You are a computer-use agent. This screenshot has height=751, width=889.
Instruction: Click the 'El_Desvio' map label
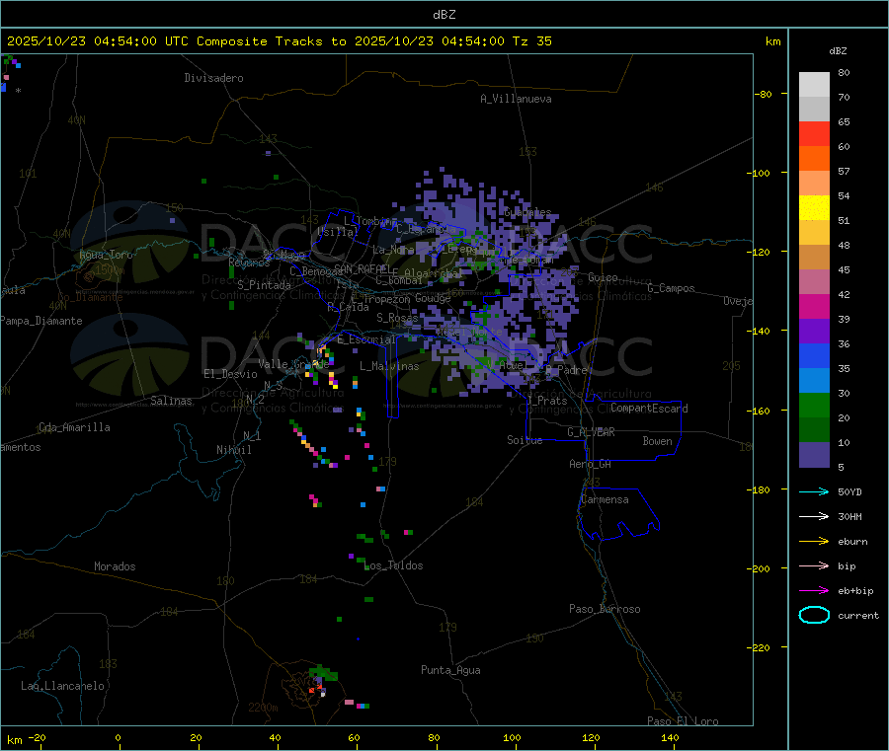click(230, 374)
